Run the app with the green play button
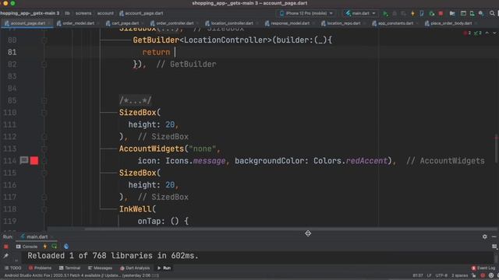 (x=385, y=13)
